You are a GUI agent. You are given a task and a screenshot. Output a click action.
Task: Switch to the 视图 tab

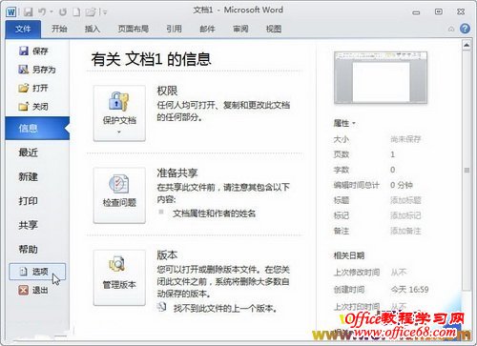pyautogui.click(x=274, y=29)
